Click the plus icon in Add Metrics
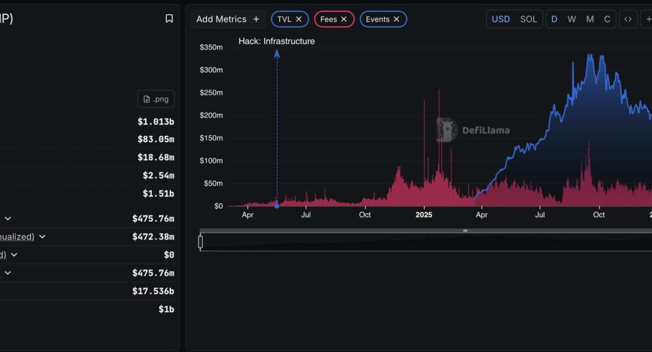 click(256, 19)
